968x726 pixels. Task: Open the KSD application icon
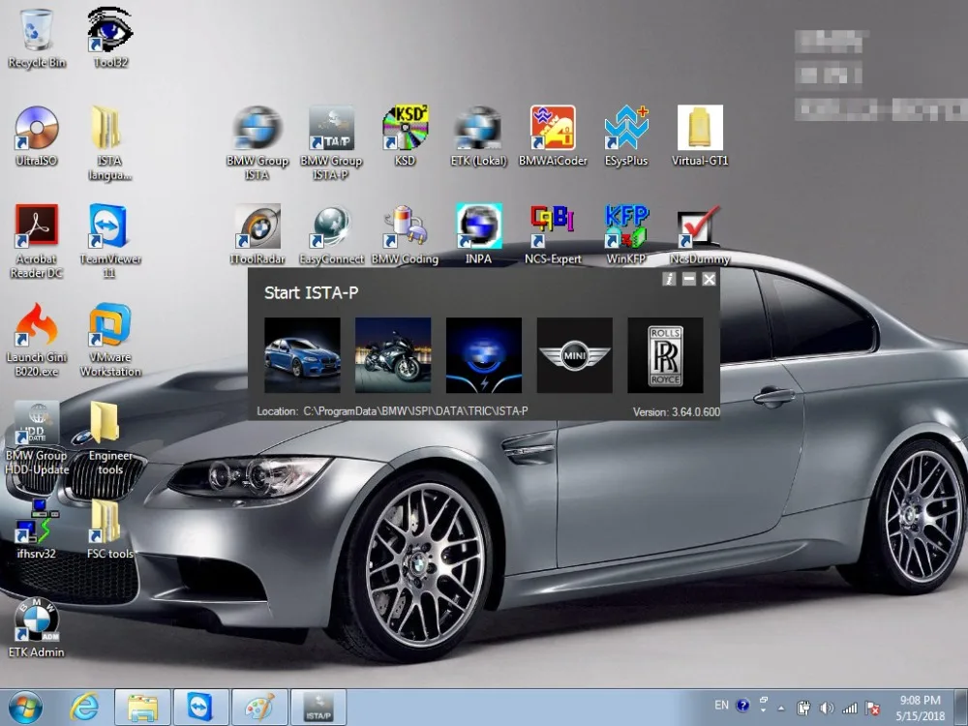tap(405, 136)
